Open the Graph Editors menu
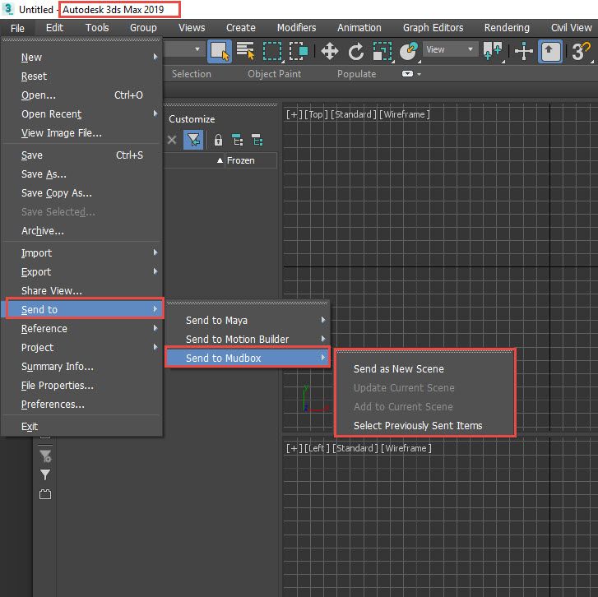 [433, 28]
